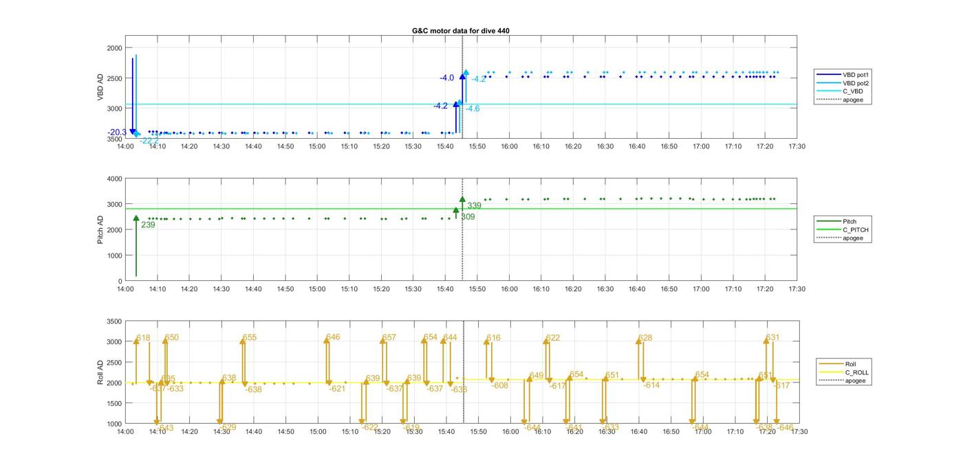Click the '644' roll data label
The width and height of the screenshot is (963, 476).
450,337
